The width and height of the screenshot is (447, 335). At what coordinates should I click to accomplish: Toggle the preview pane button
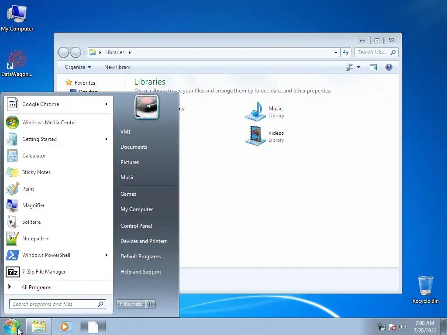coord(373,67)
